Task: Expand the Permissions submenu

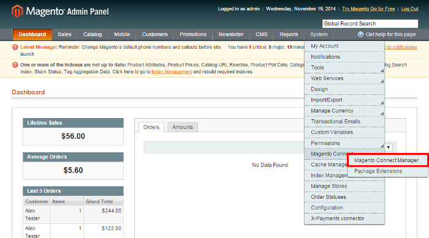Action: pos(344,143)
